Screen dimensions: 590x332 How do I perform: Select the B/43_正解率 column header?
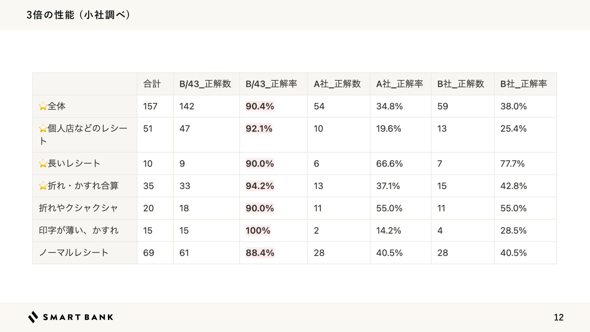click(271, 84)
